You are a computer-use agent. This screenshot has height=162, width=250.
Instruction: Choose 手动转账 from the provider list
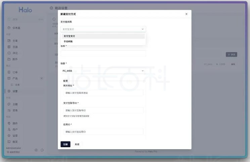pos(103,41)
